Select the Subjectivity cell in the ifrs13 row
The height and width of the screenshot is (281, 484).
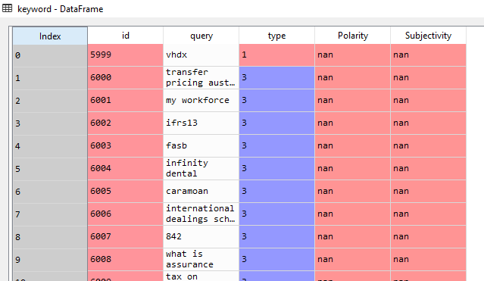click(x=428, y=123)
